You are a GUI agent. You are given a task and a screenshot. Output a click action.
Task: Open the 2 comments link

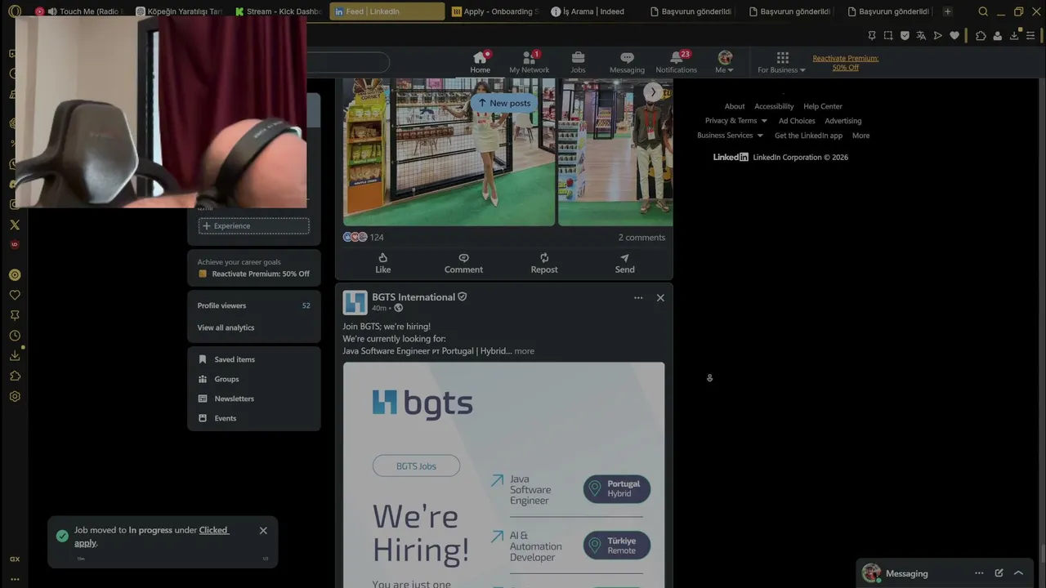point(641,238)
